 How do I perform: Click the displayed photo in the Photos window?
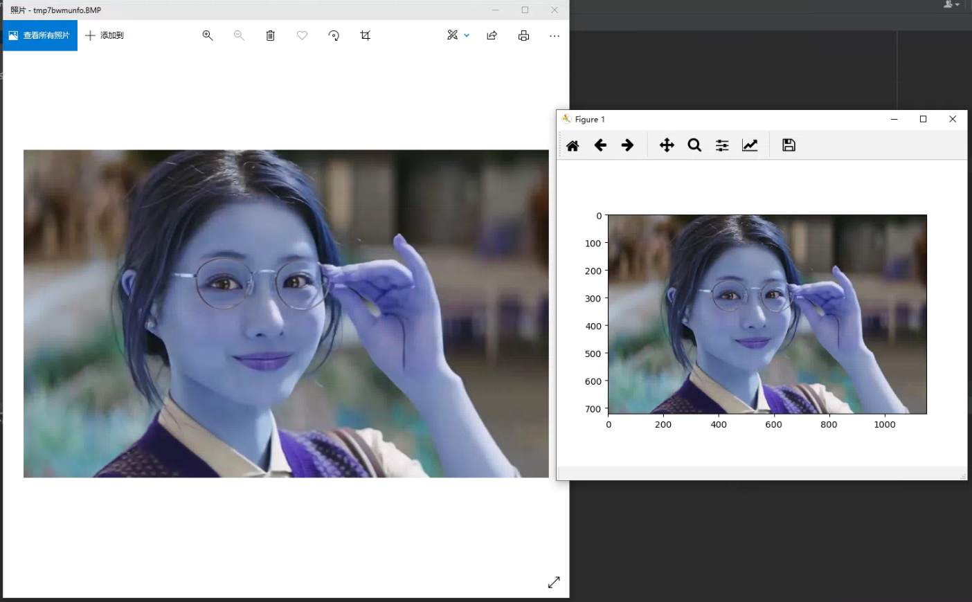pos(286,313)
